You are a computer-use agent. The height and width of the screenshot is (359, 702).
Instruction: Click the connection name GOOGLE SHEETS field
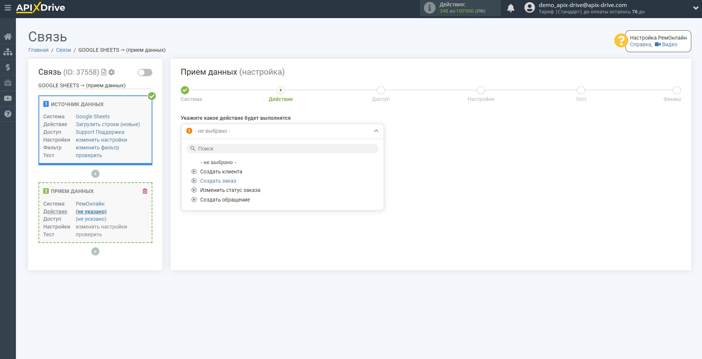[95, 85]
